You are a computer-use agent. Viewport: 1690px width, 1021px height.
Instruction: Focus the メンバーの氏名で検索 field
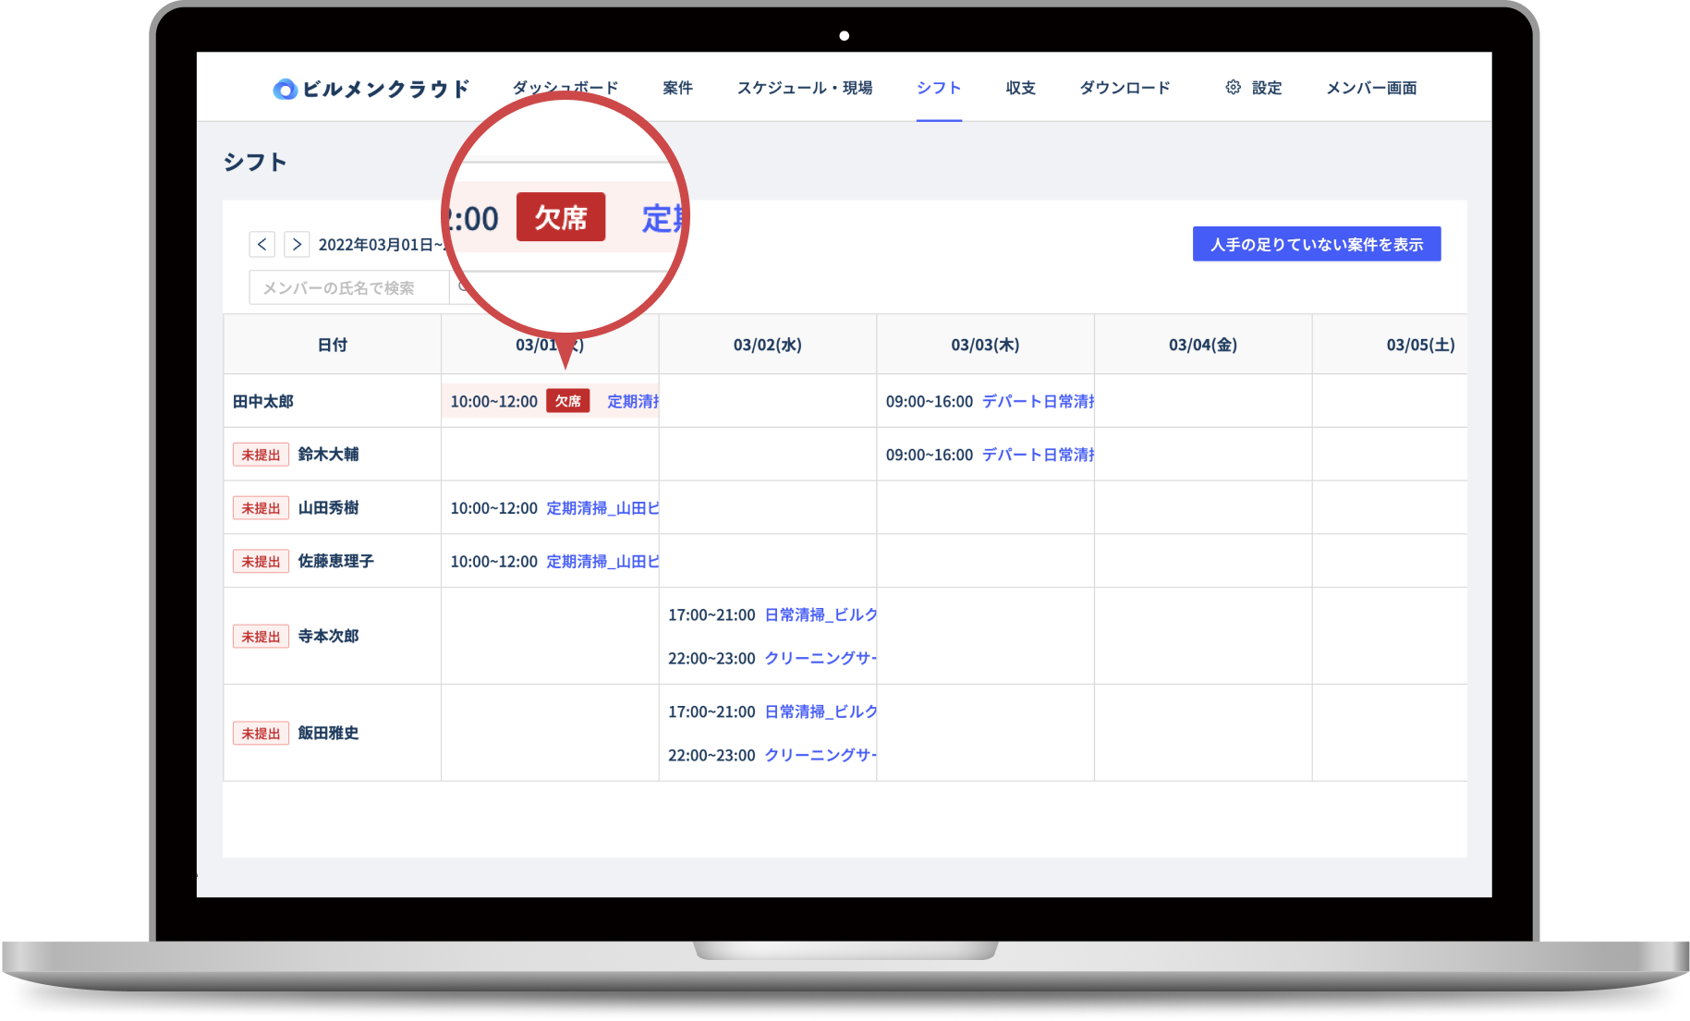[x=349, y=287]
